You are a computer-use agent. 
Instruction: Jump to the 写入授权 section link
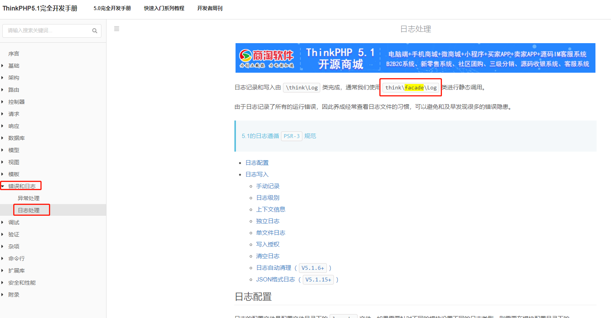pyautogui.click(x=268, y=244)
